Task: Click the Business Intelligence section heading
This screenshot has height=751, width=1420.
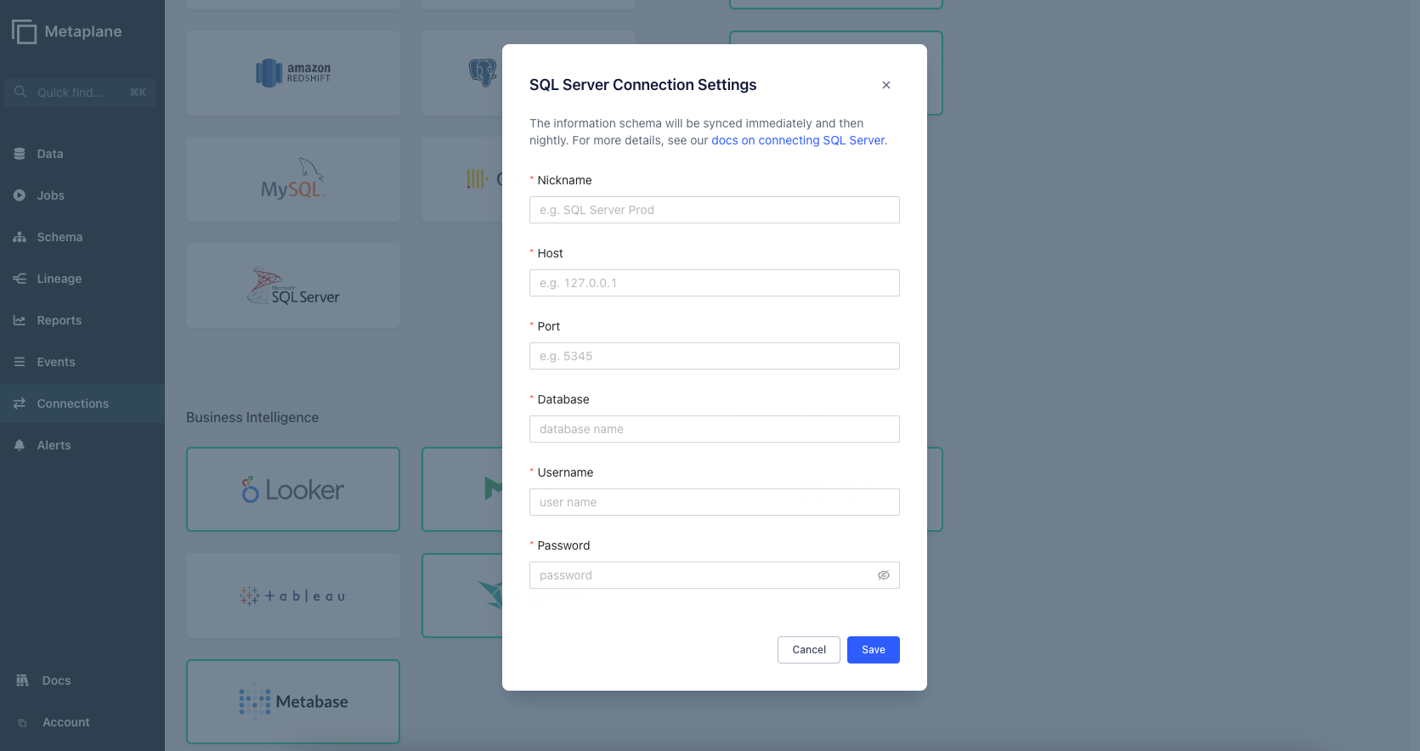Action: [x=252, y=417]
